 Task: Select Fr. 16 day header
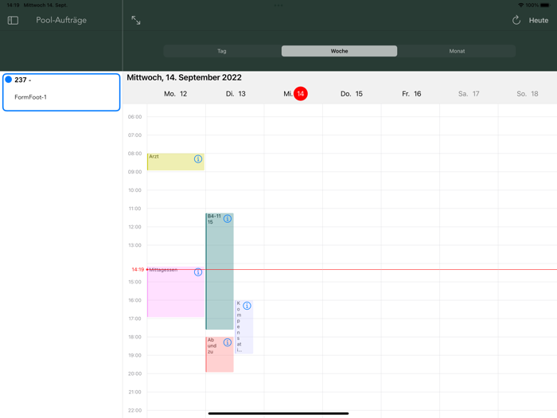pos(411,94)
